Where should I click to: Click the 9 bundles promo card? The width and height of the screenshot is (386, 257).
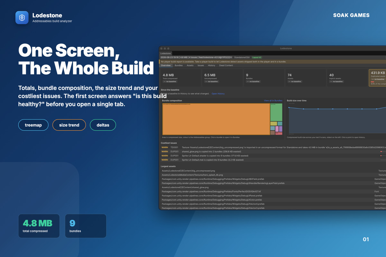[x=86, y=226]
